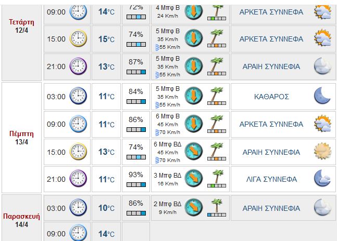Click the clock icon for Thursday 03:00
337x241 pixels.
pos(78,96)
